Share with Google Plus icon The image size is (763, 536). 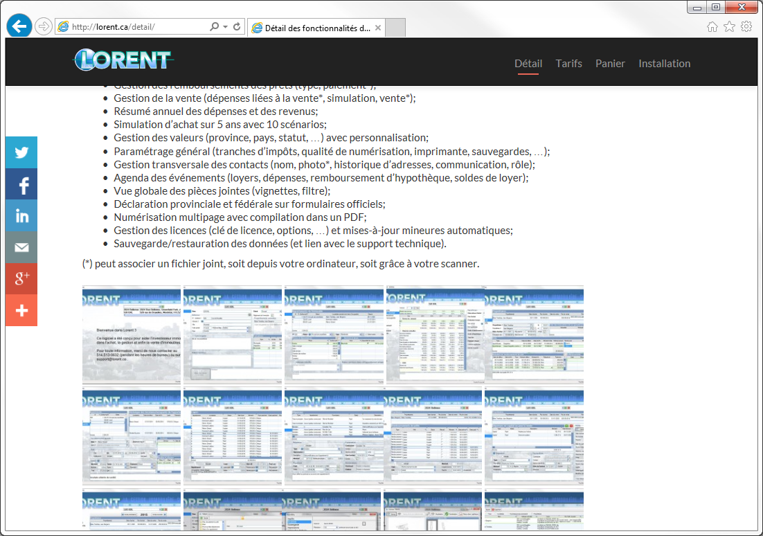[x=21, y=279]
